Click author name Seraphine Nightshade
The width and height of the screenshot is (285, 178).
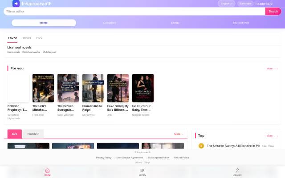(x=14, y=117)
